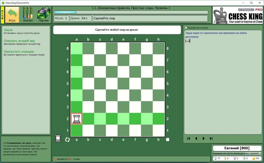
Task: Click the white rook on square a2
Action: click(77, 119)
